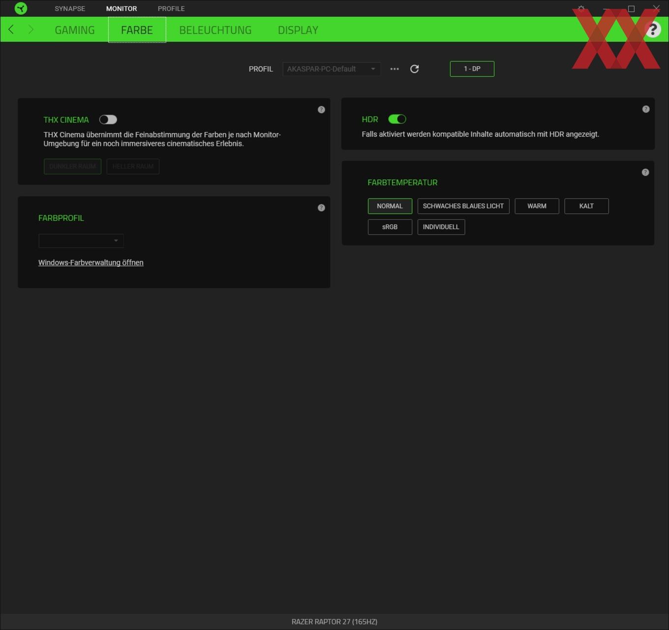
Task: Select sRGB color temperature
Action: pos(390,227)
